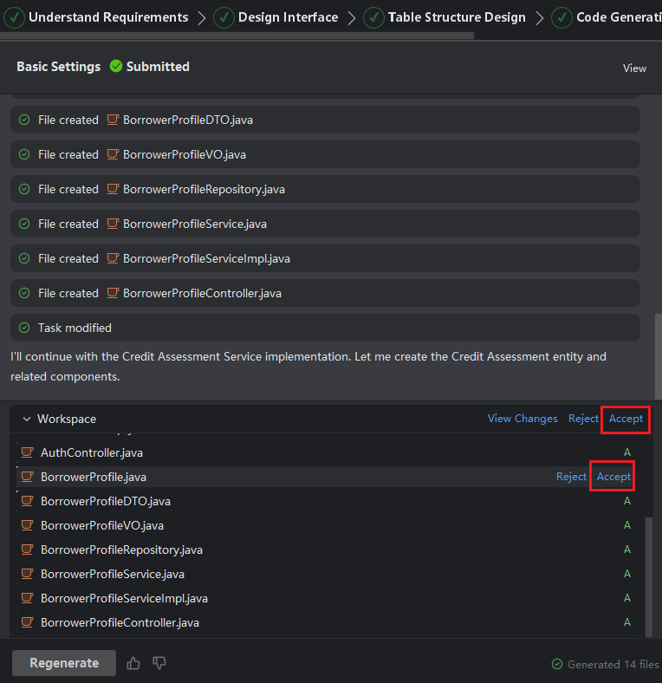Click green check icon beside Task modified
The image size is (662, 683).
point(24,328)
